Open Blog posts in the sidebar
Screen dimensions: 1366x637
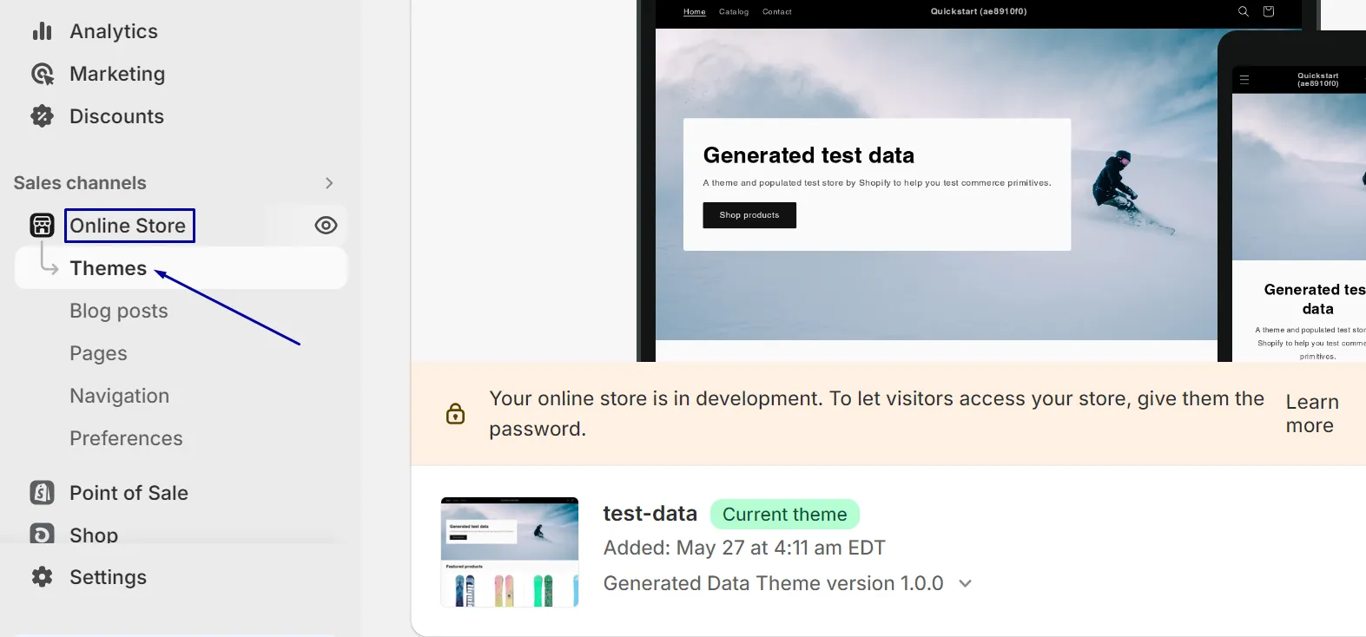[x=119, y=311]
